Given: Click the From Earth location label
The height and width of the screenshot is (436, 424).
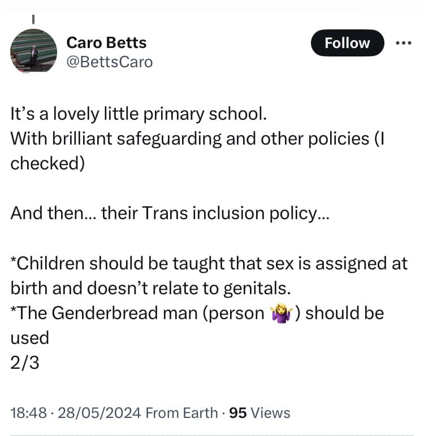Looking at the screenshot, I should coord(181,413).
